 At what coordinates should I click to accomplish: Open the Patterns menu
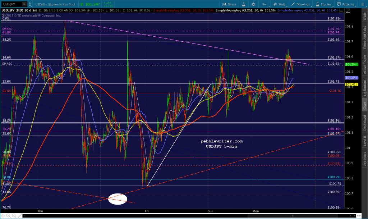pos(345,4)
